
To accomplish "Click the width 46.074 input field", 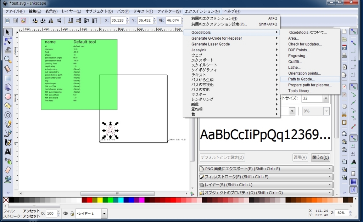I will [x=173, y=20].
